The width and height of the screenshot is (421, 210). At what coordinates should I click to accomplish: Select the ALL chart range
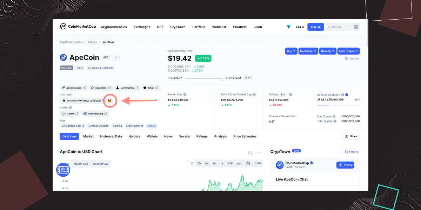click(x=239, y=163)
